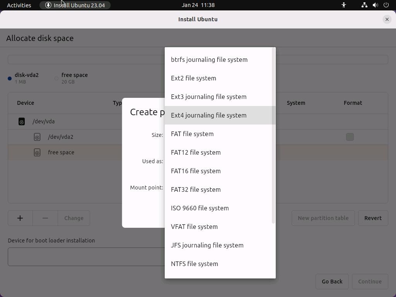396x297 pixels.
Task: Click the disk icon beside /dev/vda
Action: [x=22, y=121]
